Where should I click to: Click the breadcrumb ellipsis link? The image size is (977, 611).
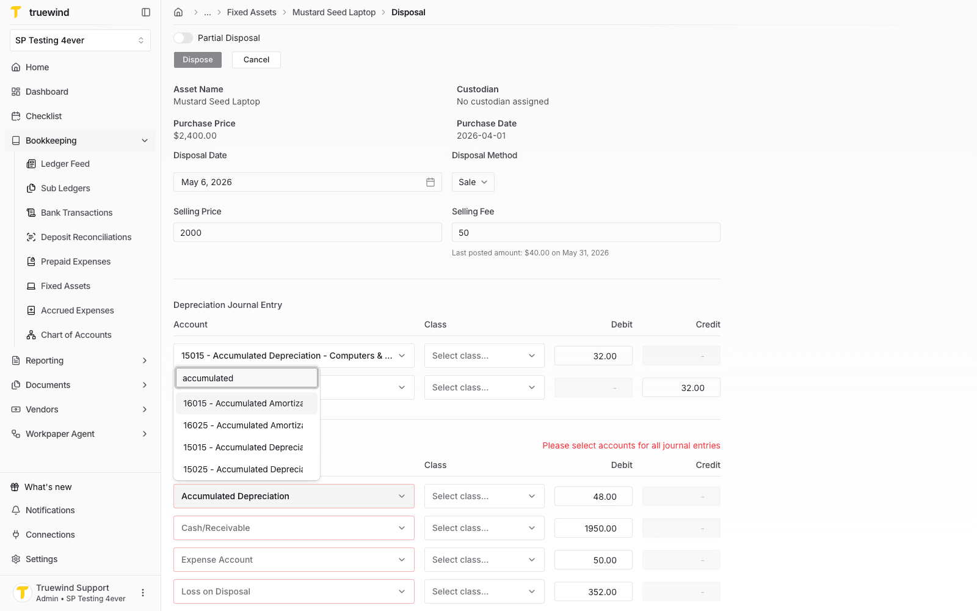208,12
